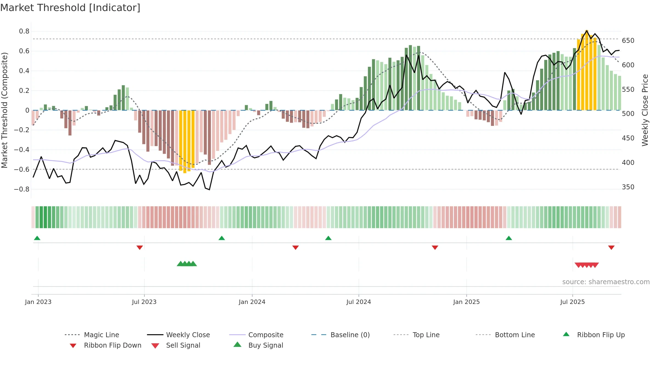Click the Ribbon Flip Up marker at January 2023
This screenshot has height=371, width=659.
[x=37, y=238]
